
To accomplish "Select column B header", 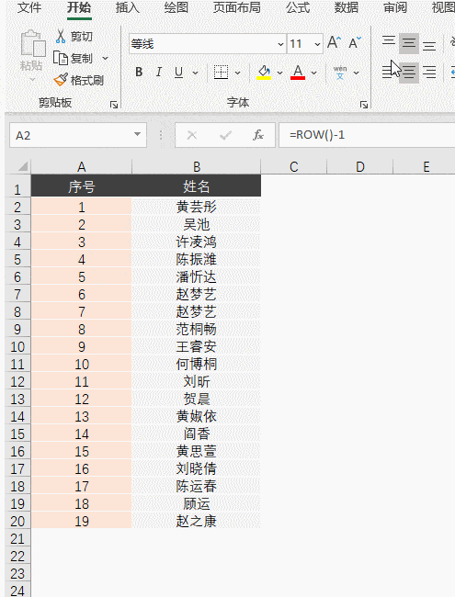I will point(197,167).
